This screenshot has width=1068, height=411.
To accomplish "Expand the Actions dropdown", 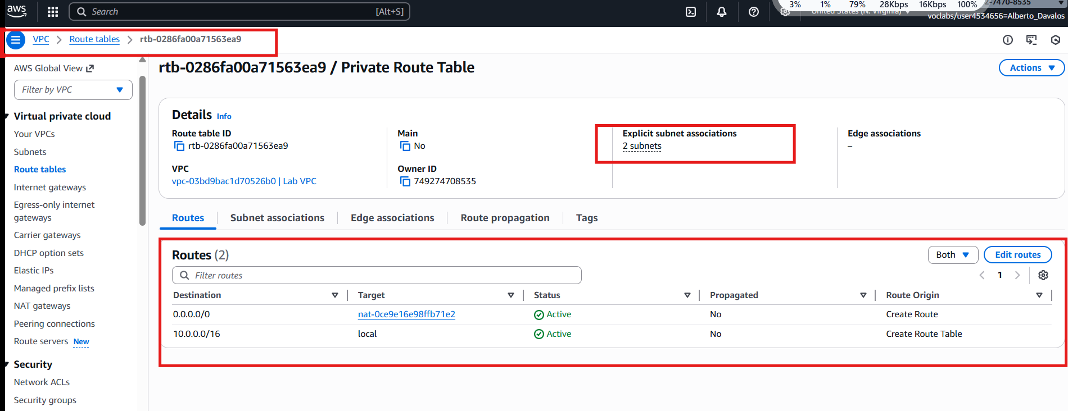I will pyautogui.click(x=1031, y=68).
